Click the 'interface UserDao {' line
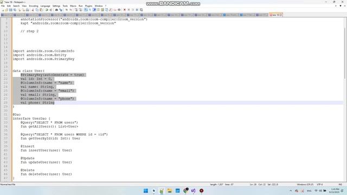This screenshot has height=195, width=347. pyautogui.click(x=31, y=119)
